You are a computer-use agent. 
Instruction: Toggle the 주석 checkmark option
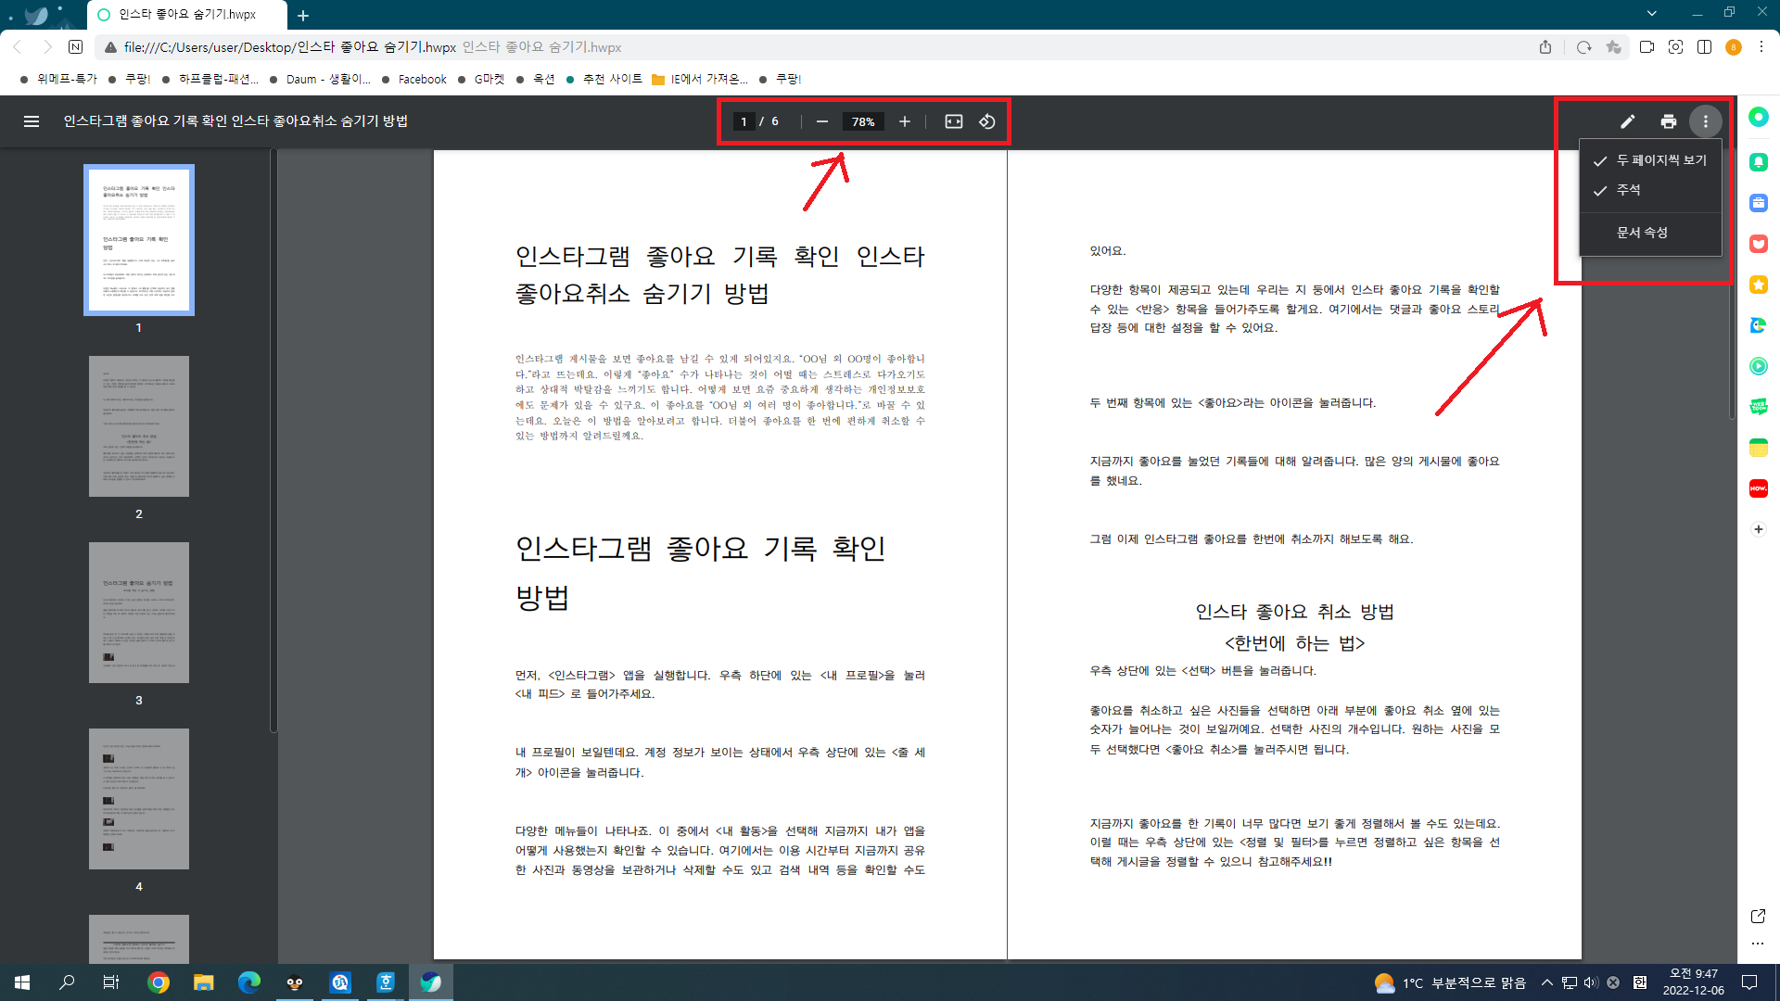click(1628, 190)
